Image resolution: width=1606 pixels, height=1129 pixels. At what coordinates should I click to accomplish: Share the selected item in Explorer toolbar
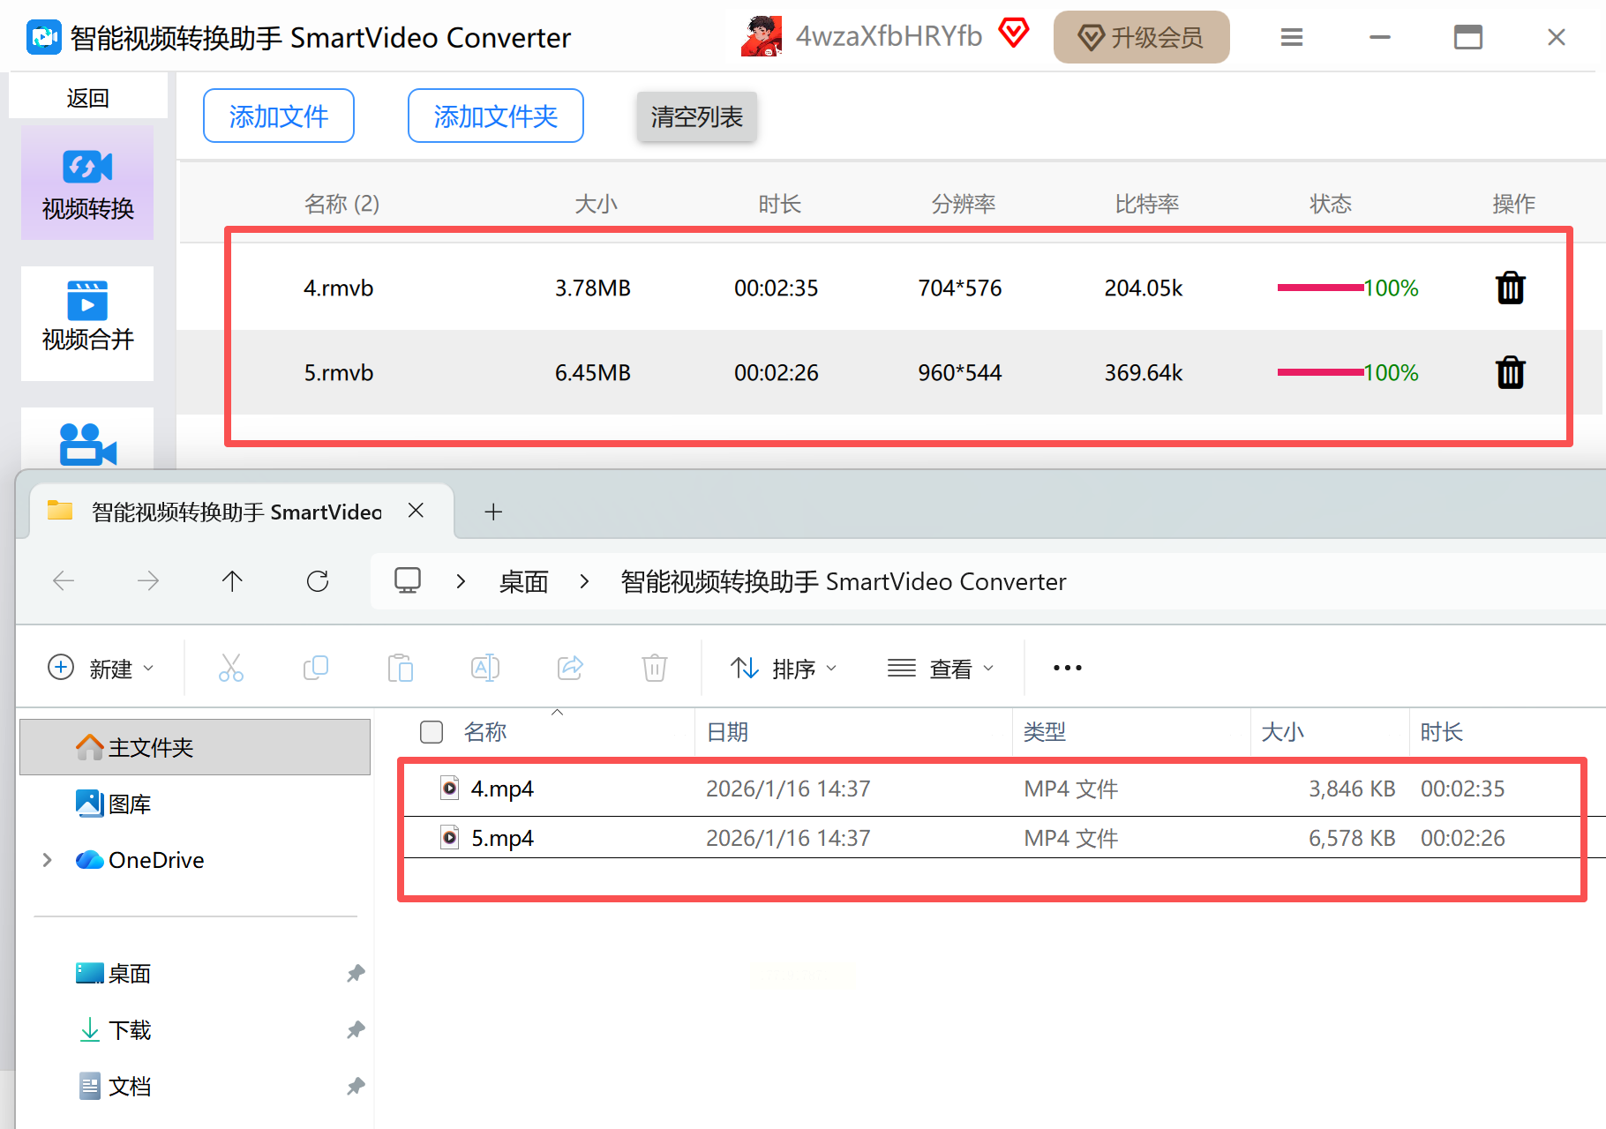click(570, 668)
